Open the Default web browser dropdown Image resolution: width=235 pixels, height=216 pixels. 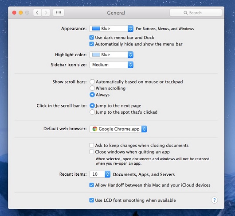(x=118, y=129)
